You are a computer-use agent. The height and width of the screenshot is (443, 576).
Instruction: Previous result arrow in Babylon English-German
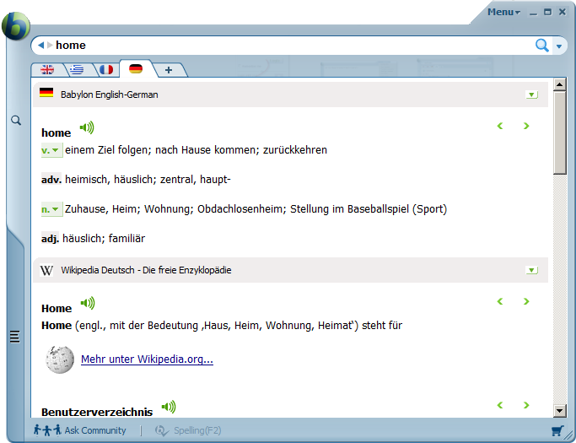click(x=500, y=126)
